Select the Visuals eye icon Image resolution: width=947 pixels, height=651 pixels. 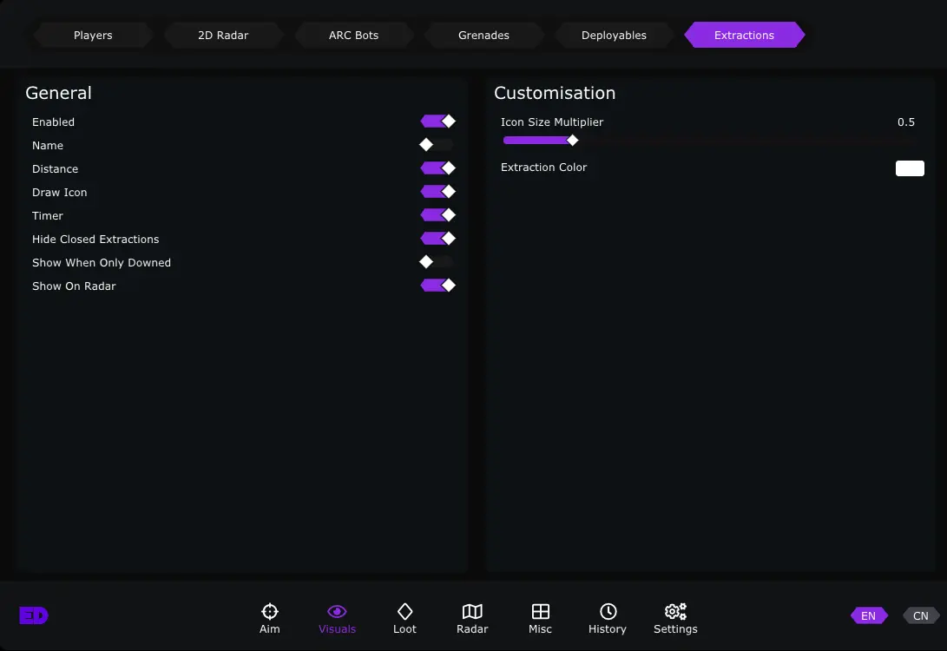337,618
